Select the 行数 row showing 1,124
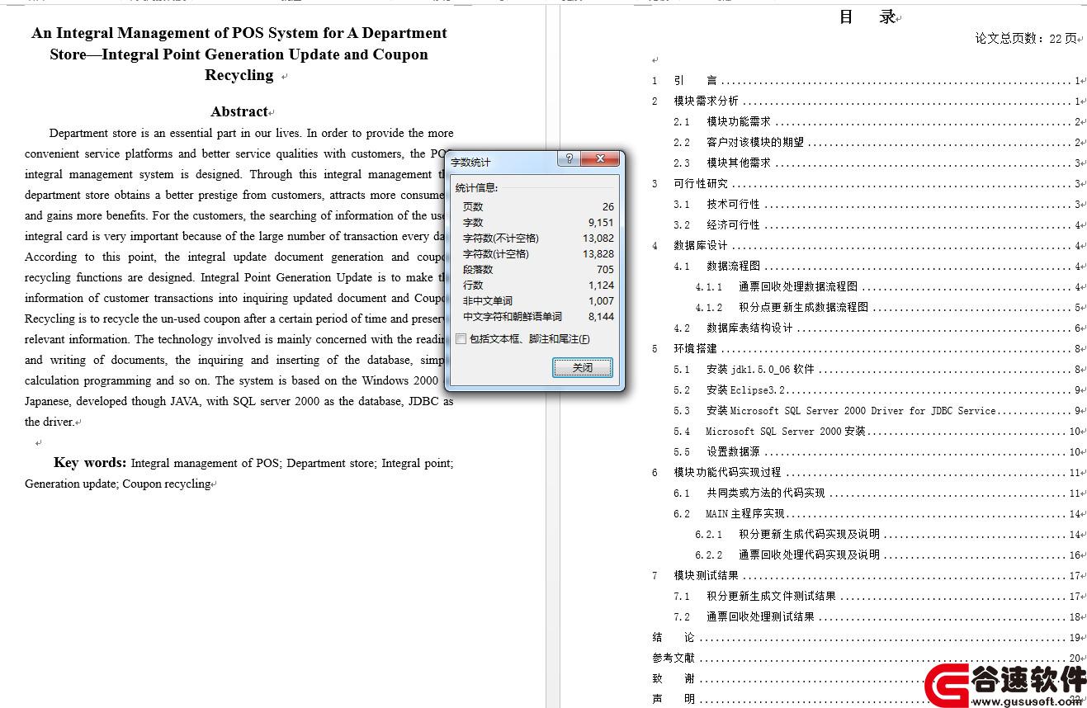Image resolution: width=1087 pixels, height=708 pixels. tap(538, 286)
